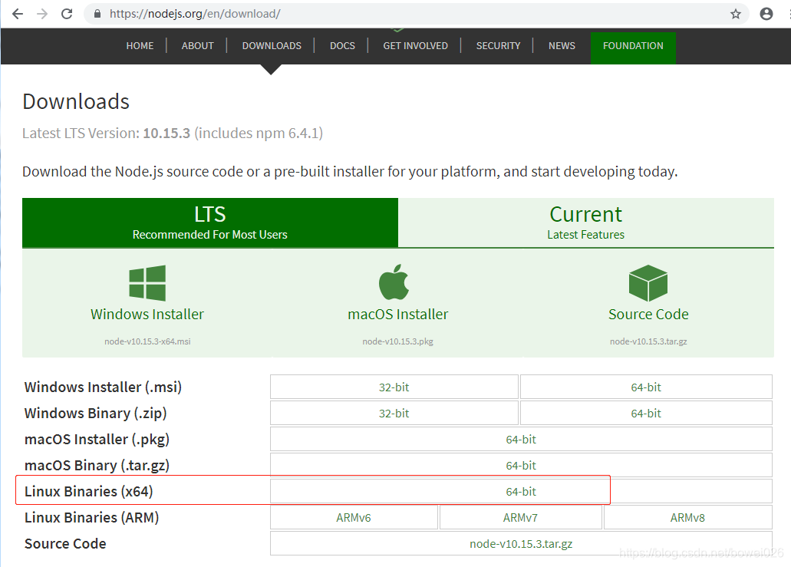791x567 pixels.
Task: Download 64-bit Linux Binaries (x64)
Action: pyautogui.click(x=521, y=492)
